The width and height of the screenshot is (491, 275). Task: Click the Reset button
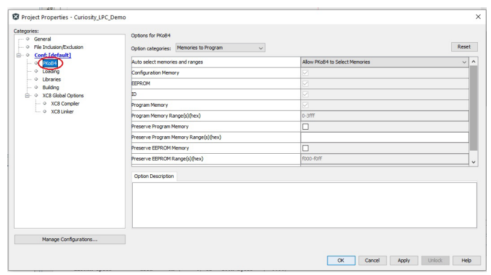point(464,46)
